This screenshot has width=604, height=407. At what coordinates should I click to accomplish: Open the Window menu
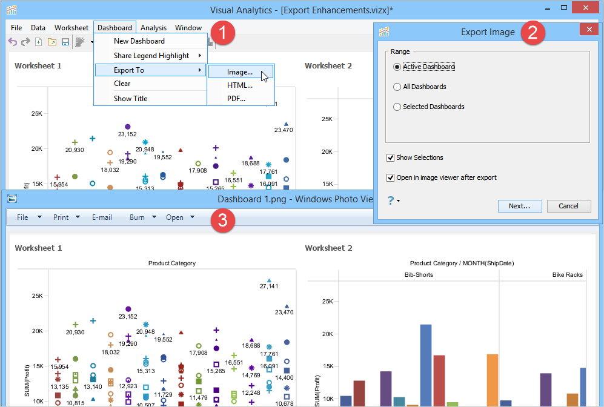pyautogui.click(x=188, y=28)
